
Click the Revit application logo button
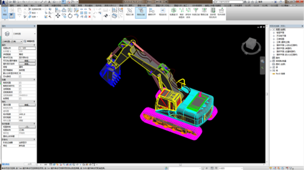[x=3, y=3]
